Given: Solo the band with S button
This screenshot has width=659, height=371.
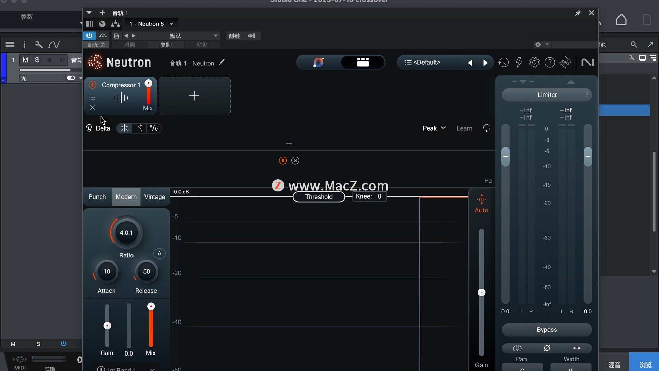Looking at the screenshot, I should [295, 160].
